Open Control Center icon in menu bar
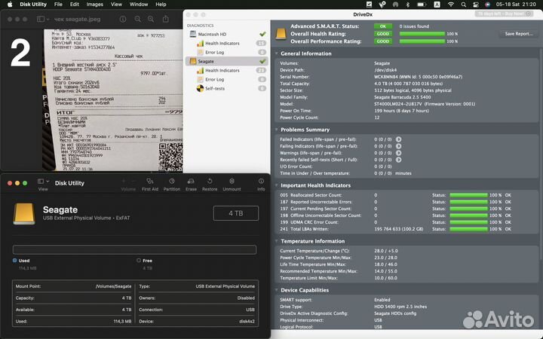 (x=476, y=5)
